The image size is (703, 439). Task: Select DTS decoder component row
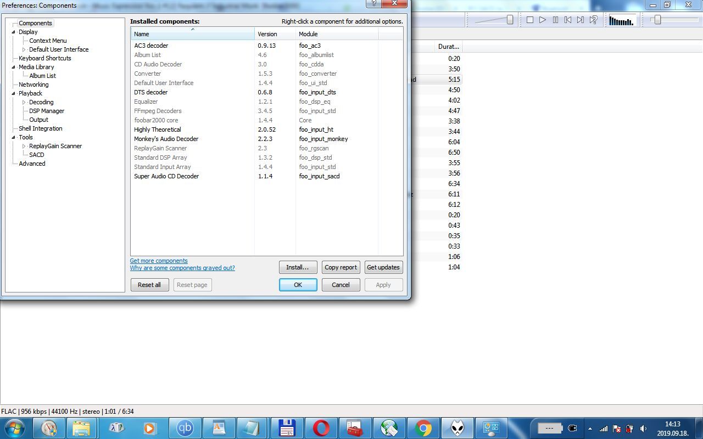(266, 92)
